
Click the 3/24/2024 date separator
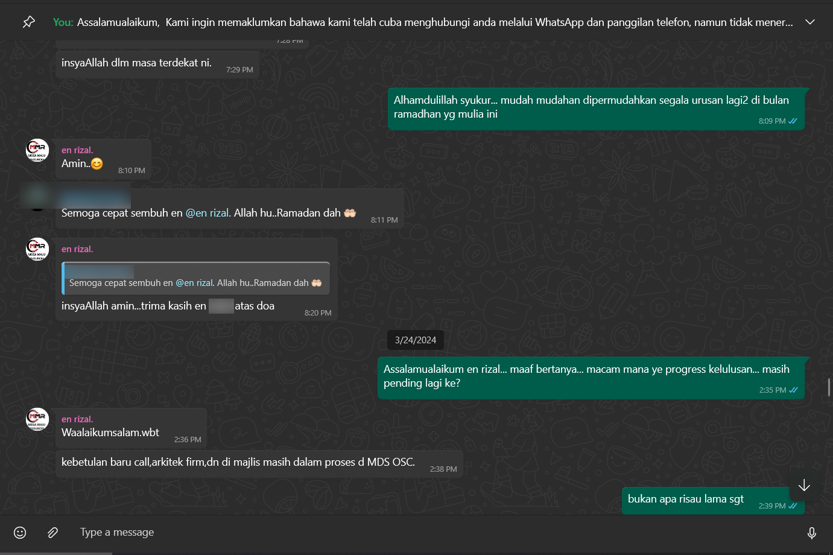tap(416, 340)
